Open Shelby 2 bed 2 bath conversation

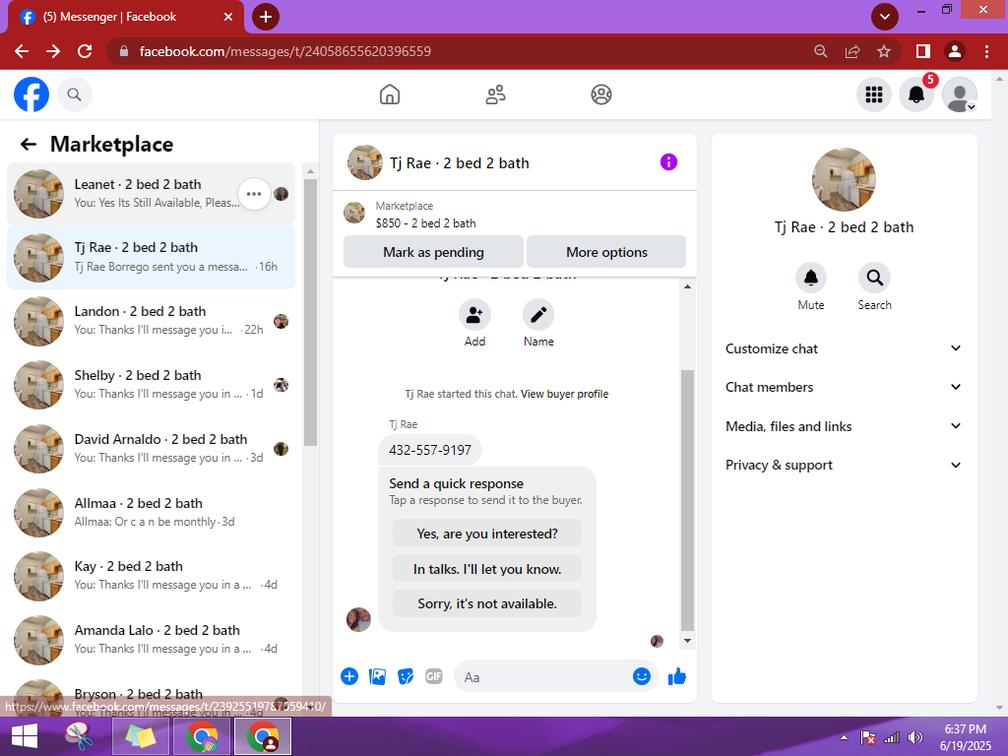coord(151,385)
